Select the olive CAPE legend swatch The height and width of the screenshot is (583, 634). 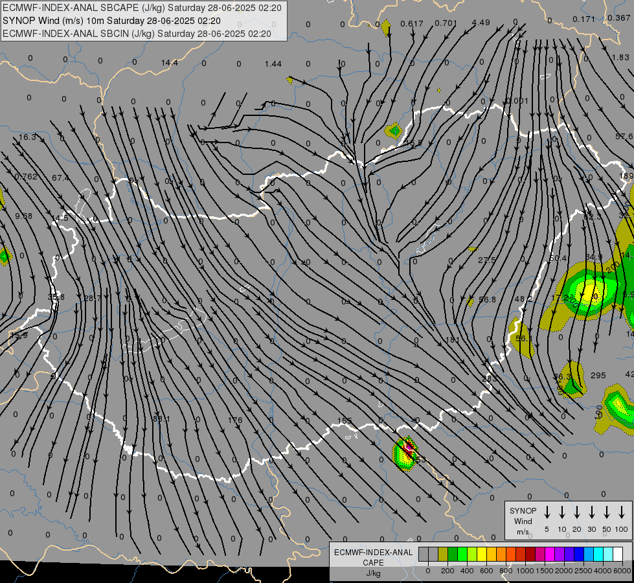point(443,554)
